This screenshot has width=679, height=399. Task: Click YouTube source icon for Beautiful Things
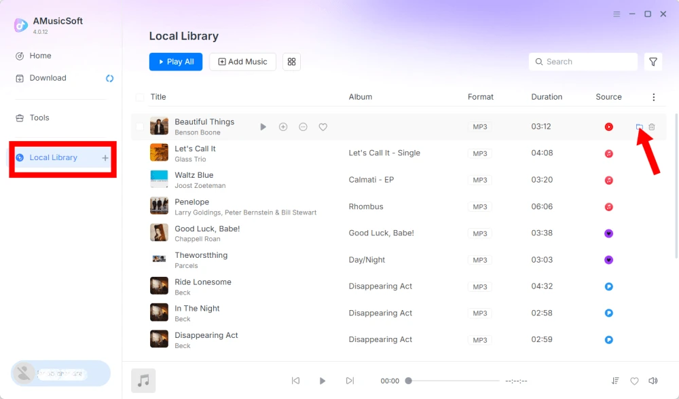click(x=609, y=127)
